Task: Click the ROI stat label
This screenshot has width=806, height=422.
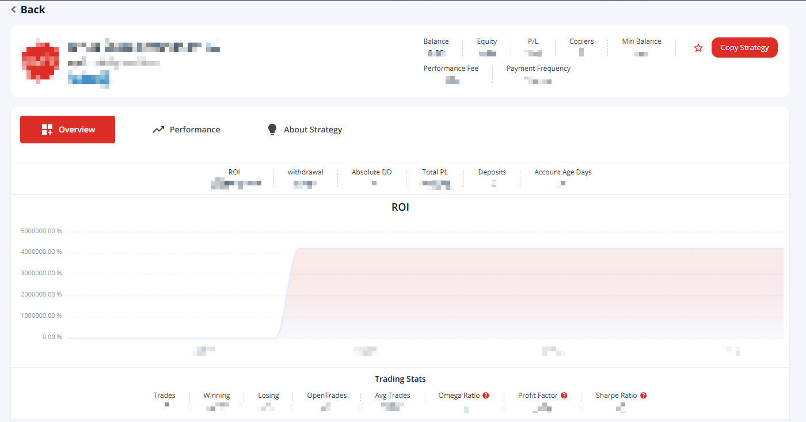Action: point(234,172)
